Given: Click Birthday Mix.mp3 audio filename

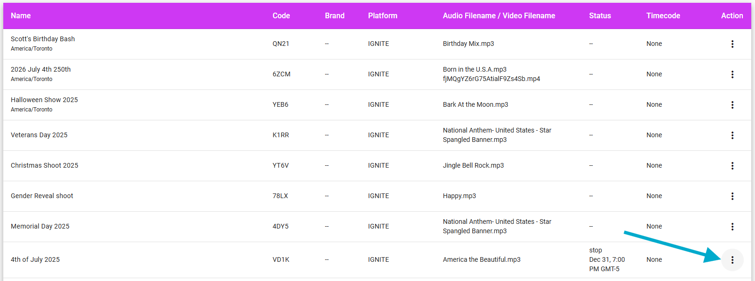Looking at the screenshot, I should (468, 44).
